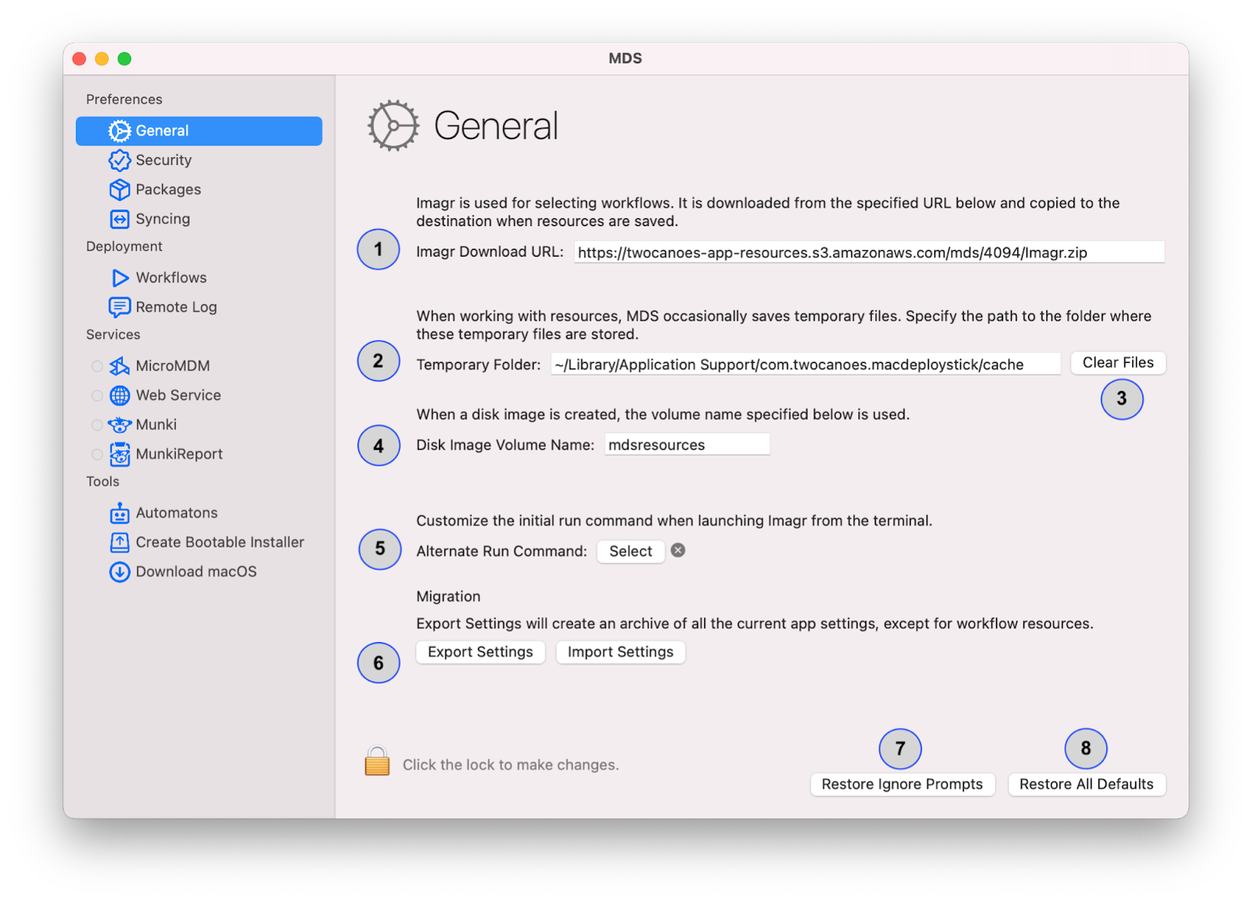Open Create Bootable Installer tool
Viewport: 1252px width, 902px height.
tap(199, 542)
